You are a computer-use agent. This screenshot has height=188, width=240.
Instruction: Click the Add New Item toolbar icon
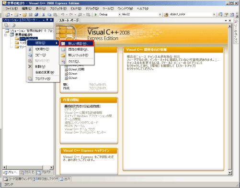[x=16, y=14]
